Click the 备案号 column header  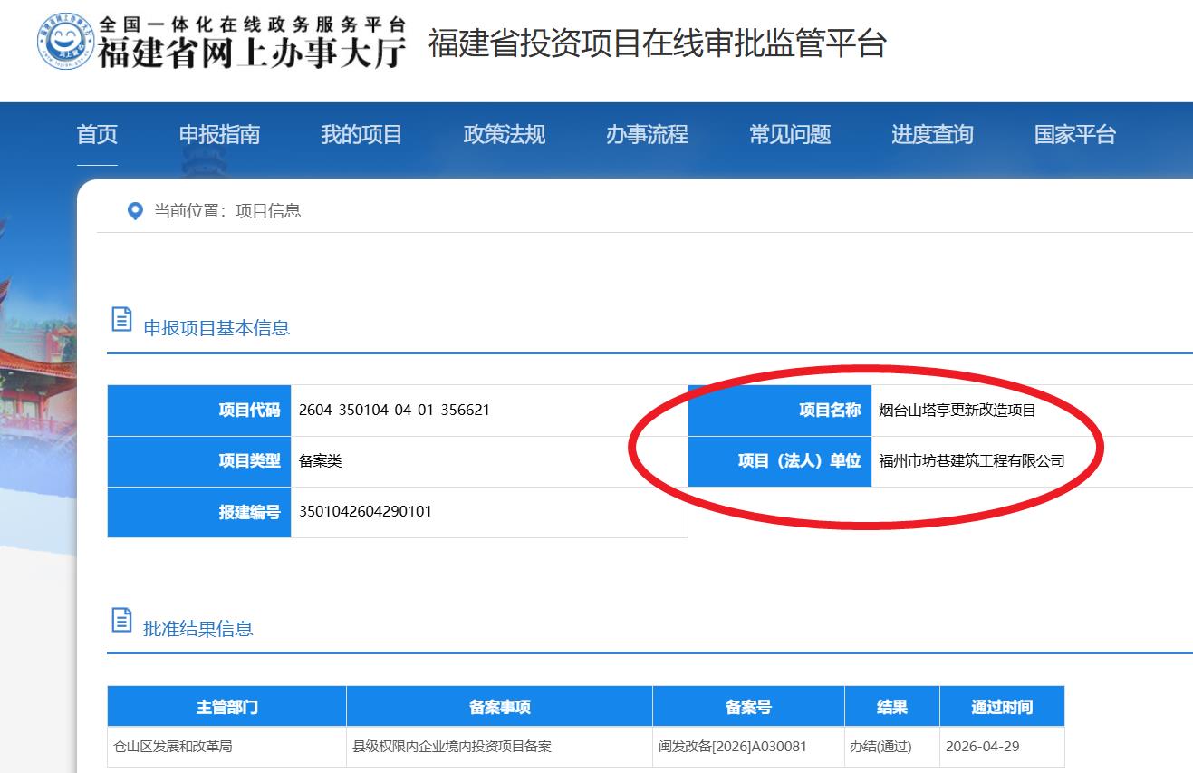coord(748,707)
